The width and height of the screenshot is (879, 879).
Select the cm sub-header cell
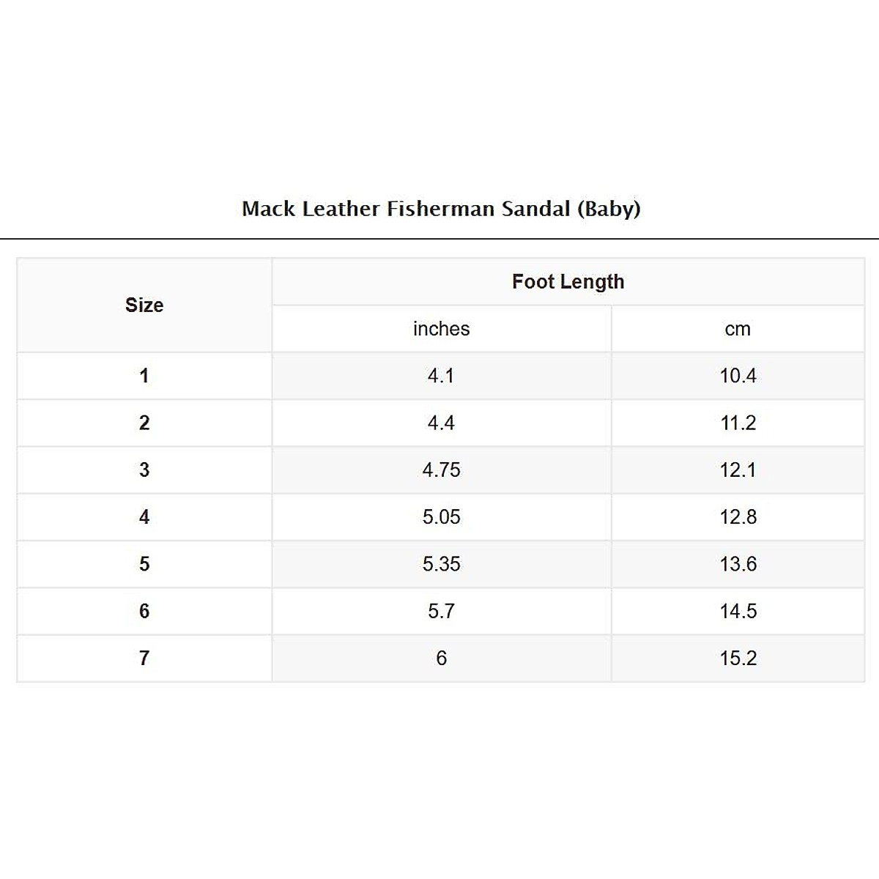pos(738,329)
